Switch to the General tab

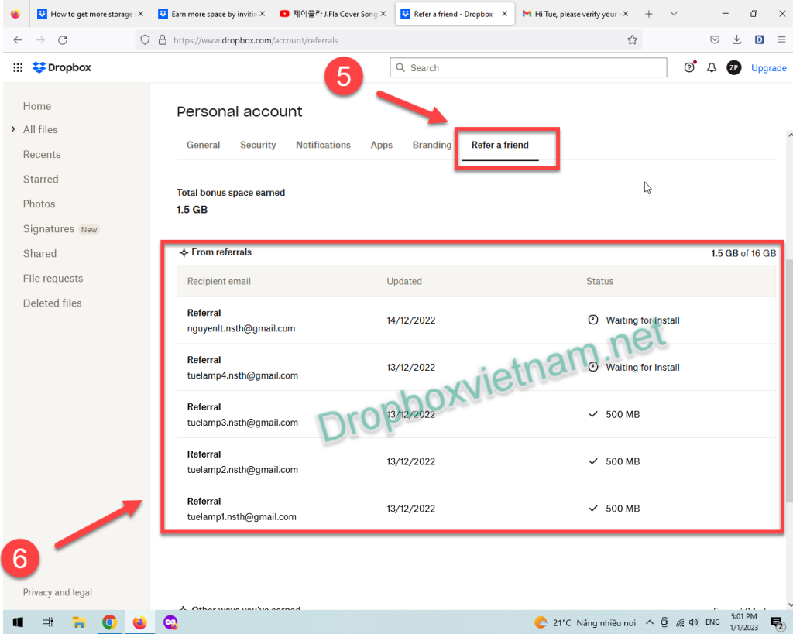204,145
